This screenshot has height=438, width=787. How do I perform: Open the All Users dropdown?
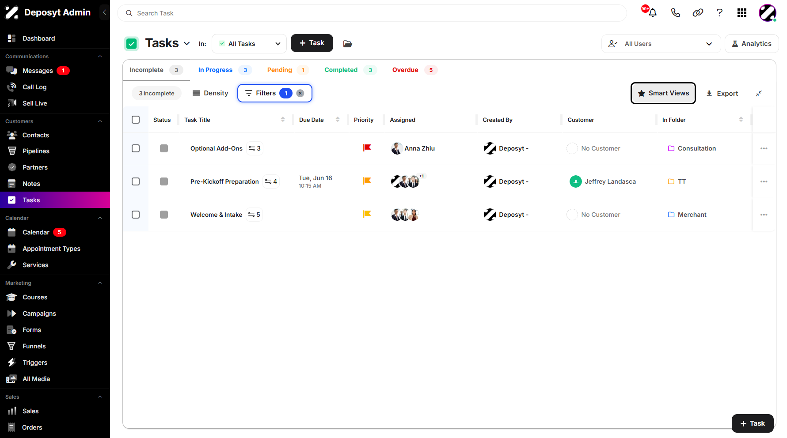[x=661, y=44]
